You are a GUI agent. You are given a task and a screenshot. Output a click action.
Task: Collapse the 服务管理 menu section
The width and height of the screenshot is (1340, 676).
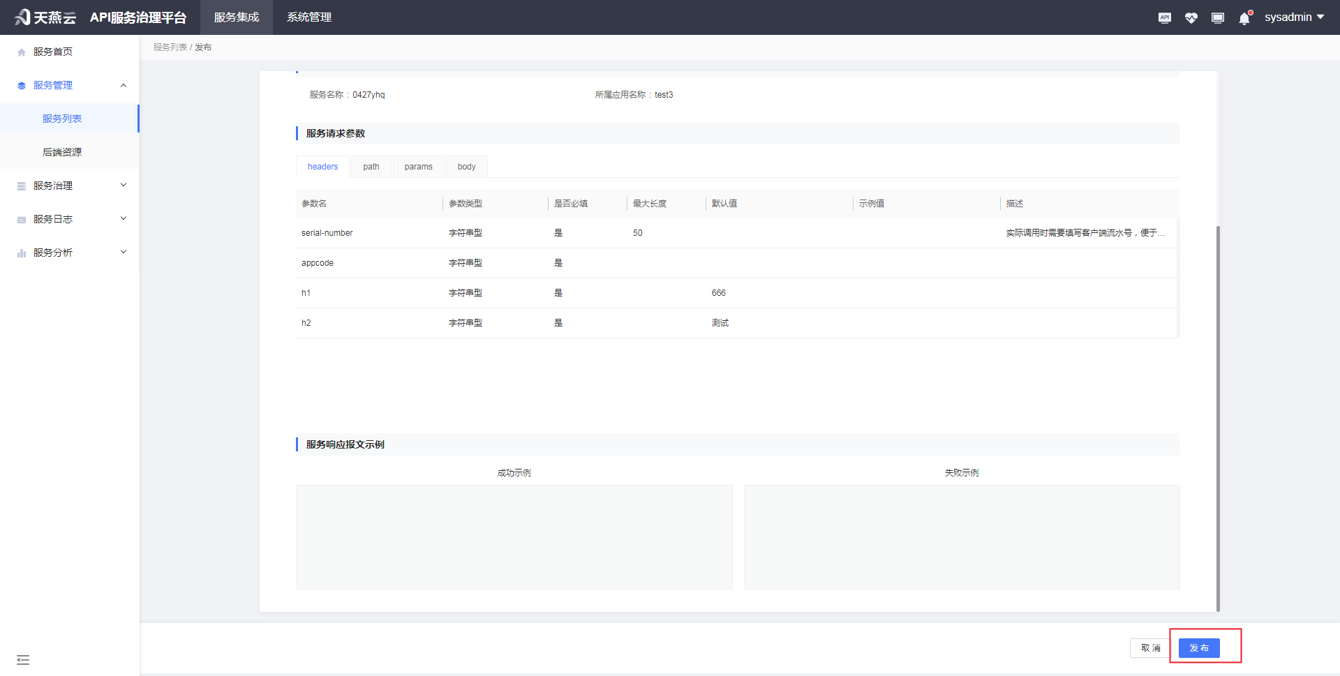124,85
